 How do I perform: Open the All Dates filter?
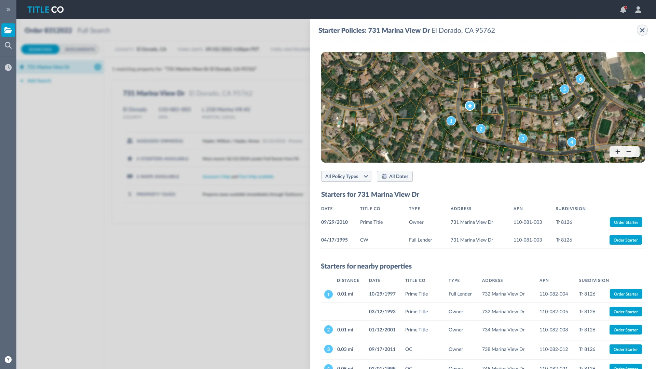click(x=395, y=176)
